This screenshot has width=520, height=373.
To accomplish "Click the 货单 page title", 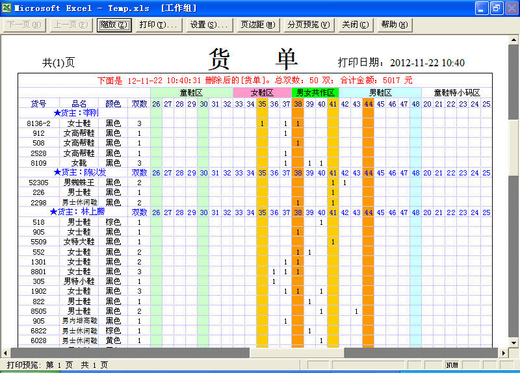I will (253, 59).
